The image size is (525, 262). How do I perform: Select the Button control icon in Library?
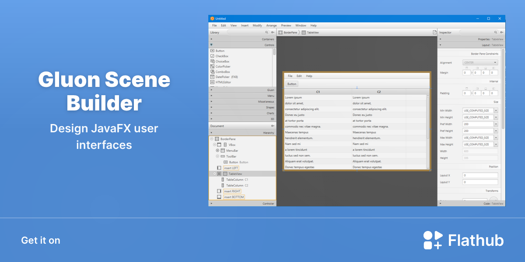pos(212,51)
